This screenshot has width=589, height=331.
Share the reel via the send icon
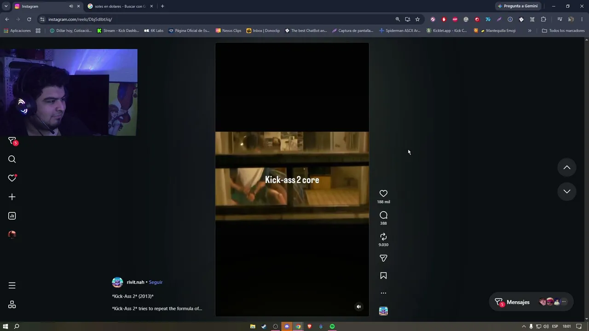(383, 258)
